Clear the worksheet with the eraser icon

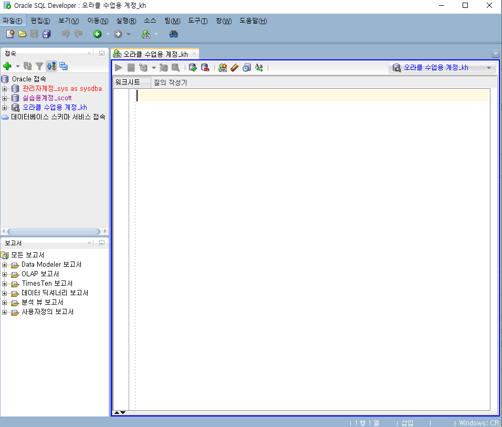click(x=234, y=68)
